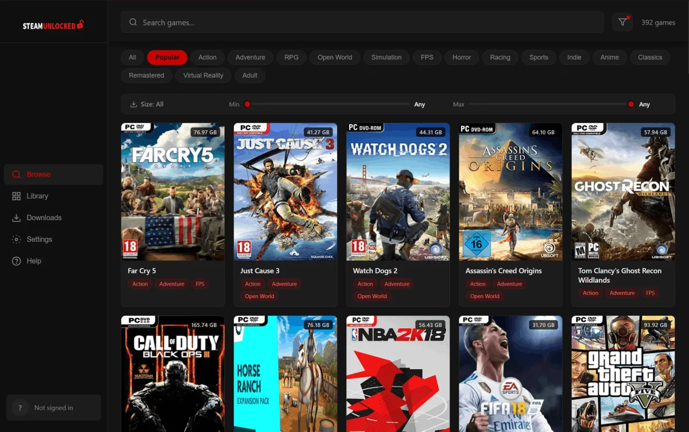Screen dimensions: 689x432
Task: Choose the Adult category chip
Action: [250, 75]
